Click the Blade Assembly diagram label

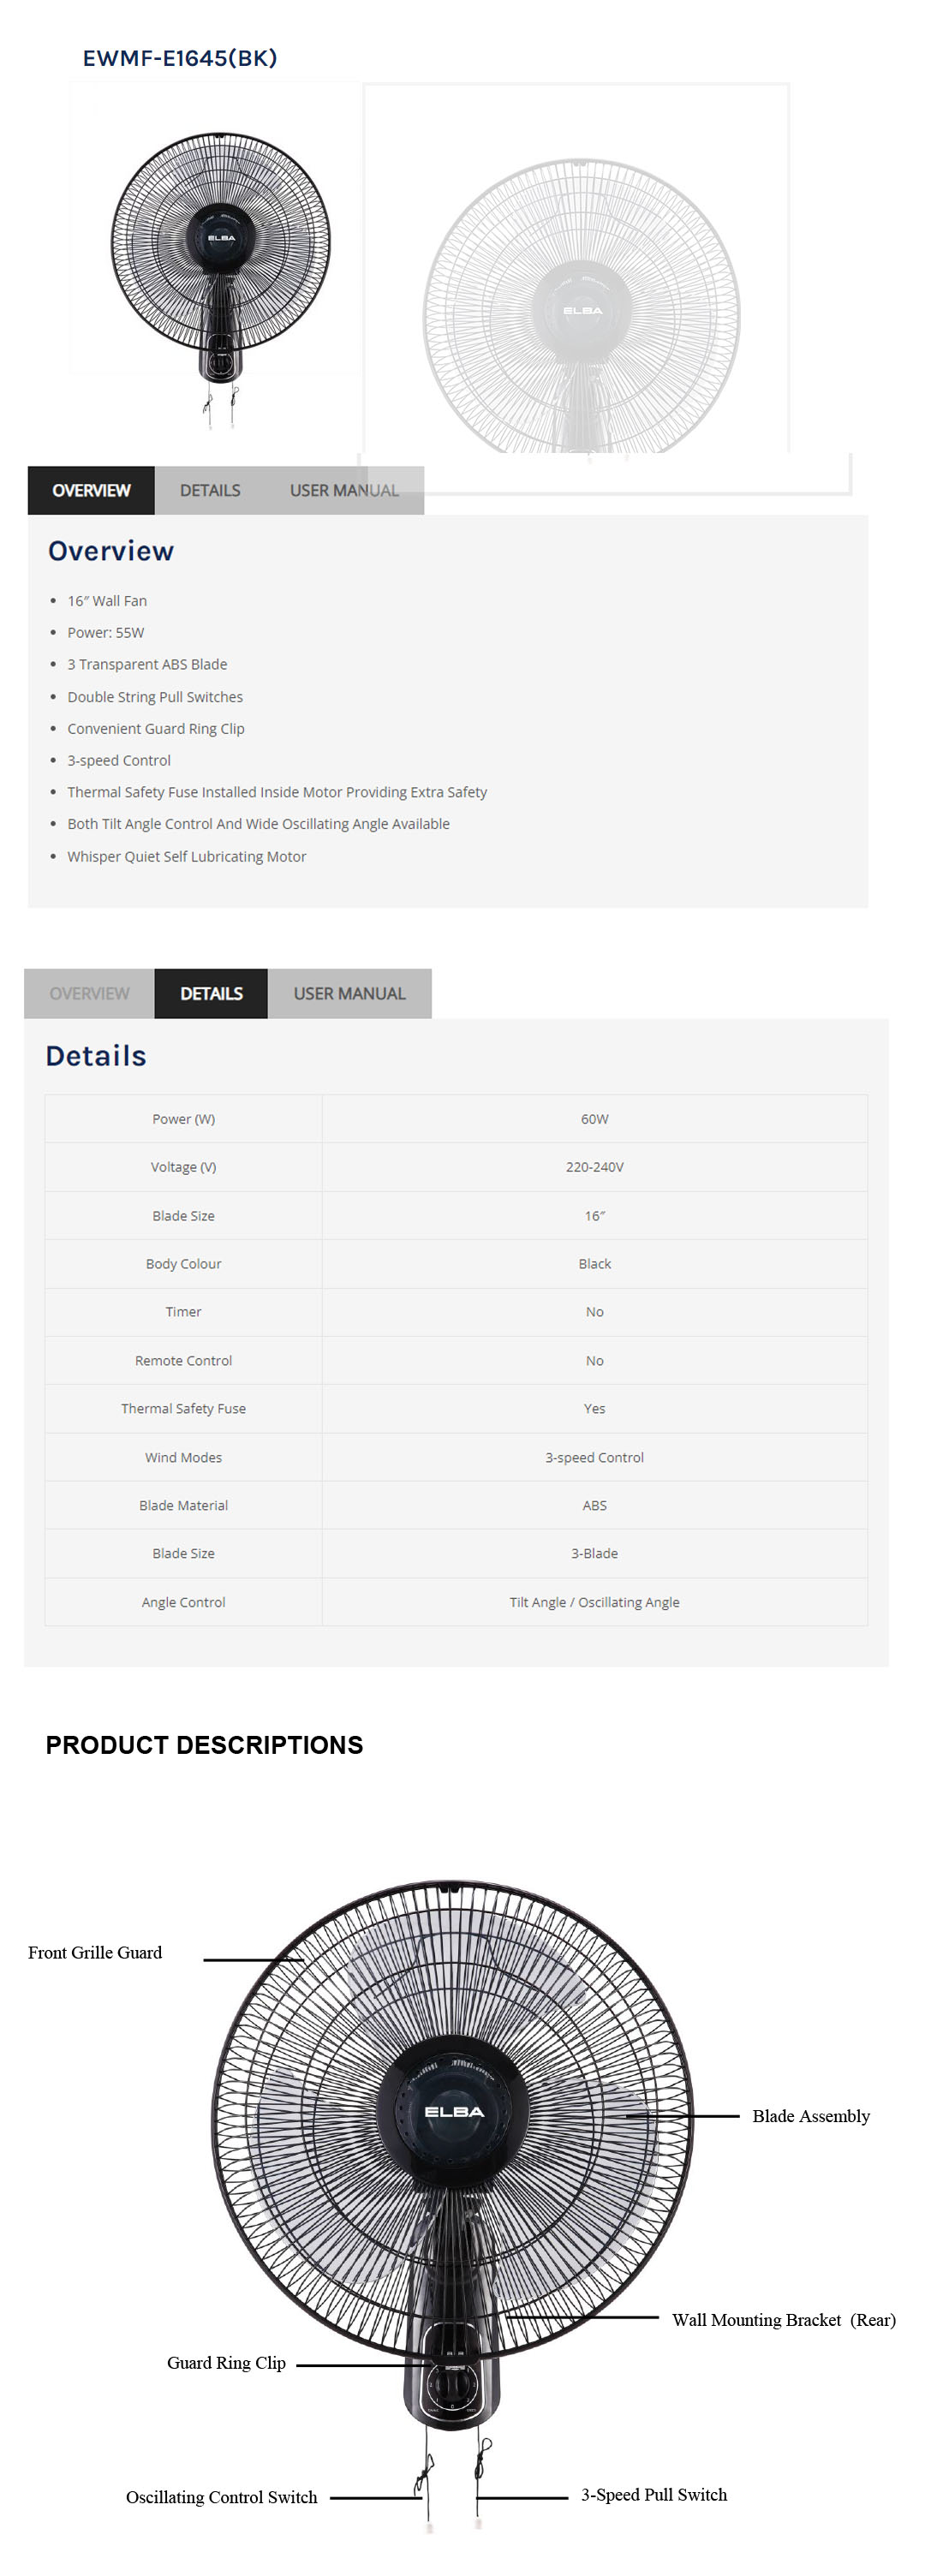811,2115
